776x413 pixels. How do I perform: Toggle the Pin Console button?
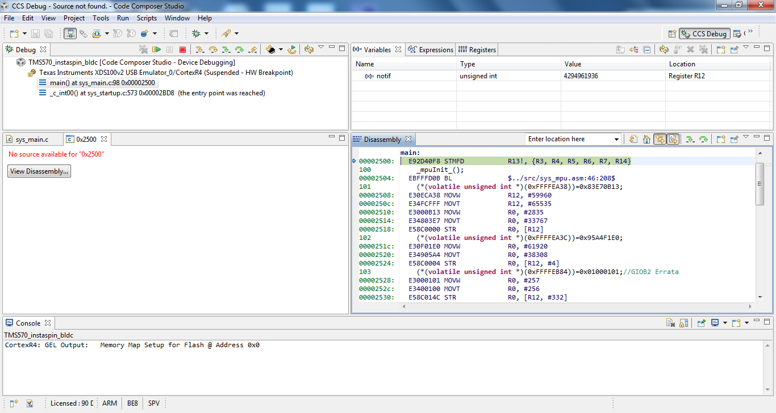tap(701, 323)
